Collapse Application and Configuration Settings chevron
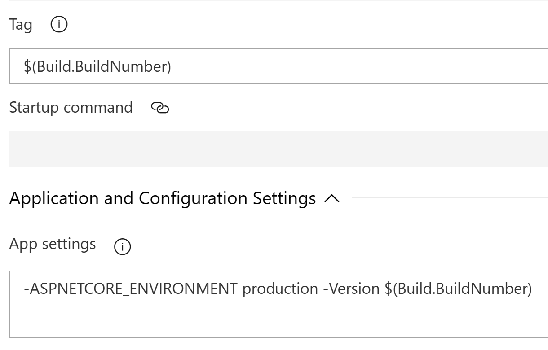The image size is (548, 350). 331,198
